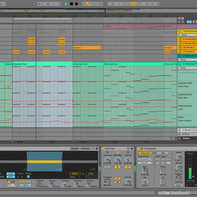The width and height of the screenshot is (197, 197).
Task: Open the Sidechain Pad automation device chooser
Action: point(188,67)
